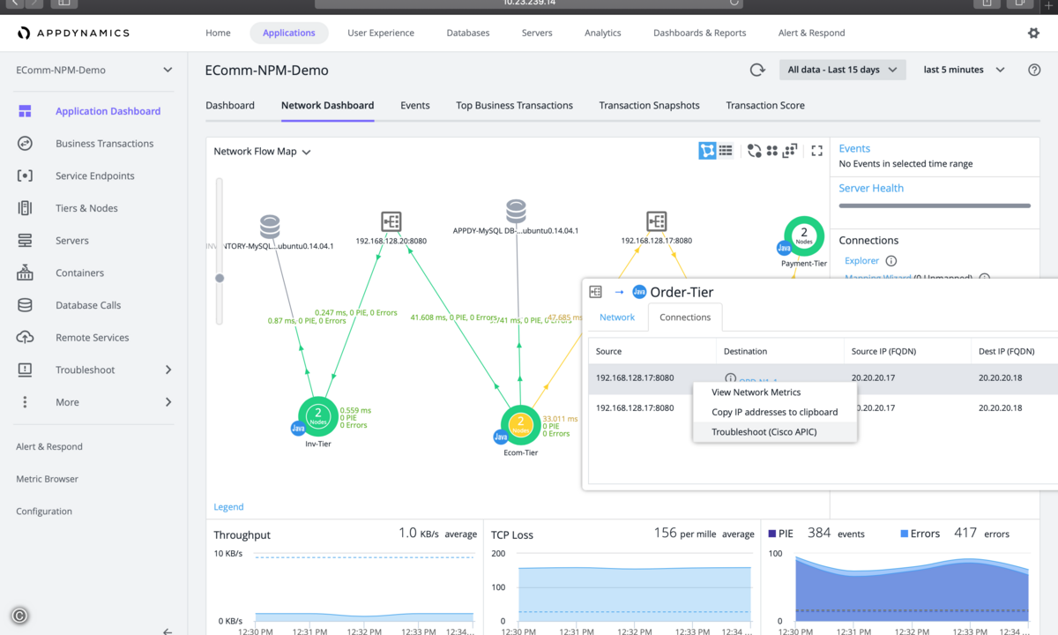Sort by Destination column header
Image resolution: width=1058 pixels, height=635 pixels.
(x=779, y=351)
